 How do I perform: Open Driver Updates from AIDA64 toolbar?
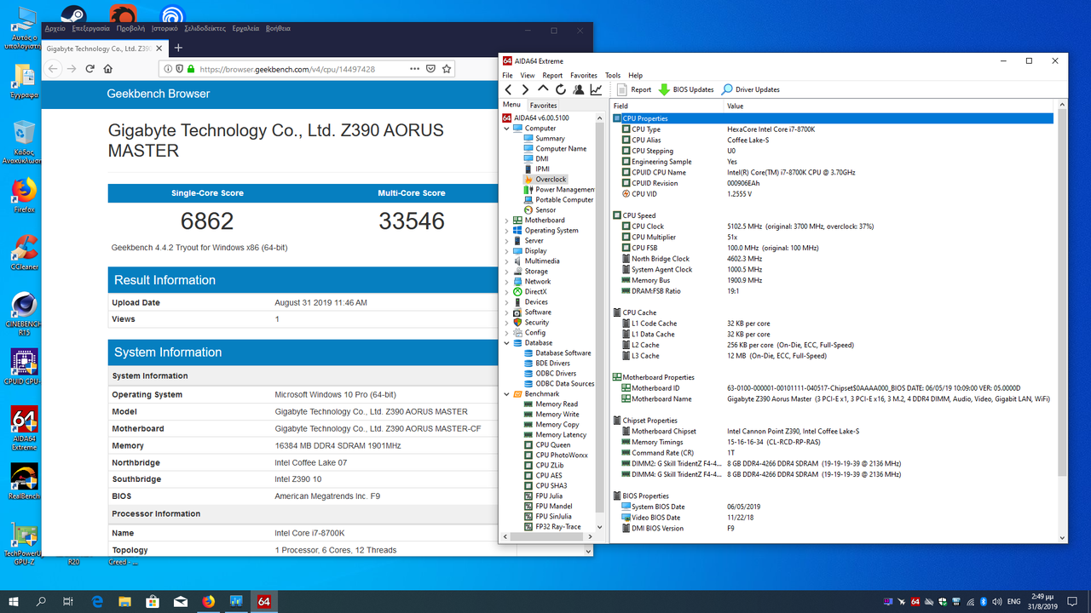click(750, 89)
